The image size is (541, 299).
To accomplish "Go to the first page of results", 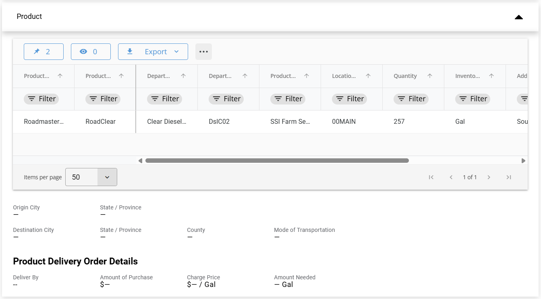I will (x=431, y=177).
